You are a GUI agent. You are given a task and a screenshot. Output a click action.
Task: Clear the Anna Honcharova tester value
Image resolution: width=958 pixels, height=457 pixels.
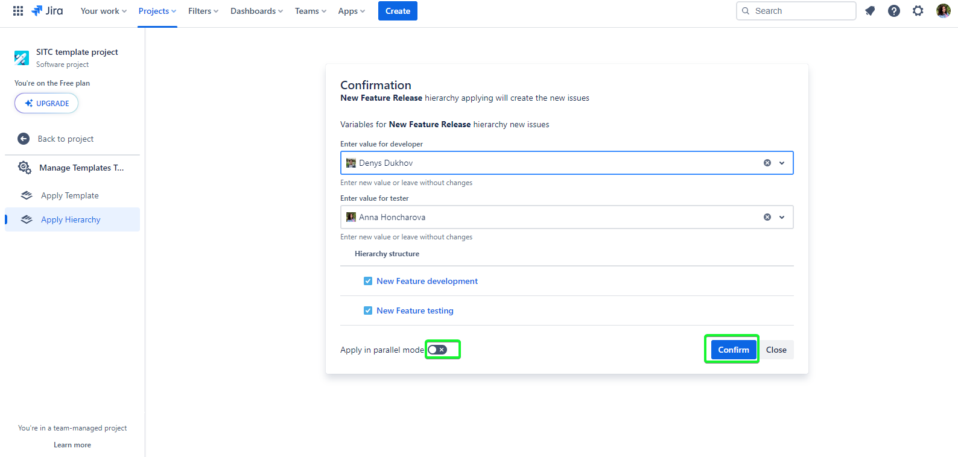point(767,217)
